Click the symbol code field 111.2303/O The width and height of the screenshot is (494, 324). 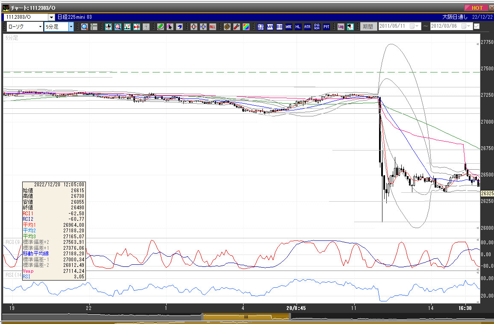[x=26, y=17]
